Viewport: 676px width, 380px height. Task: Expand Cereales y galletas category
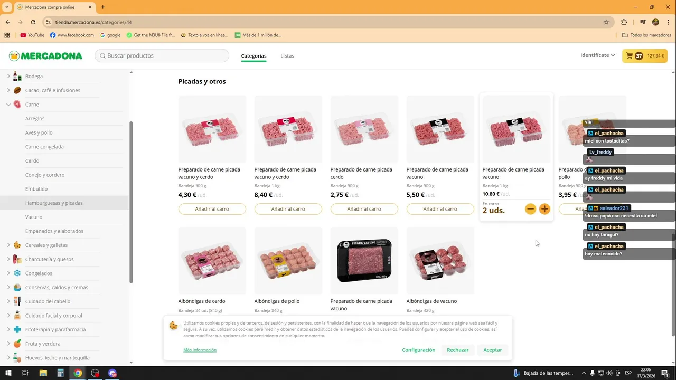8,245
